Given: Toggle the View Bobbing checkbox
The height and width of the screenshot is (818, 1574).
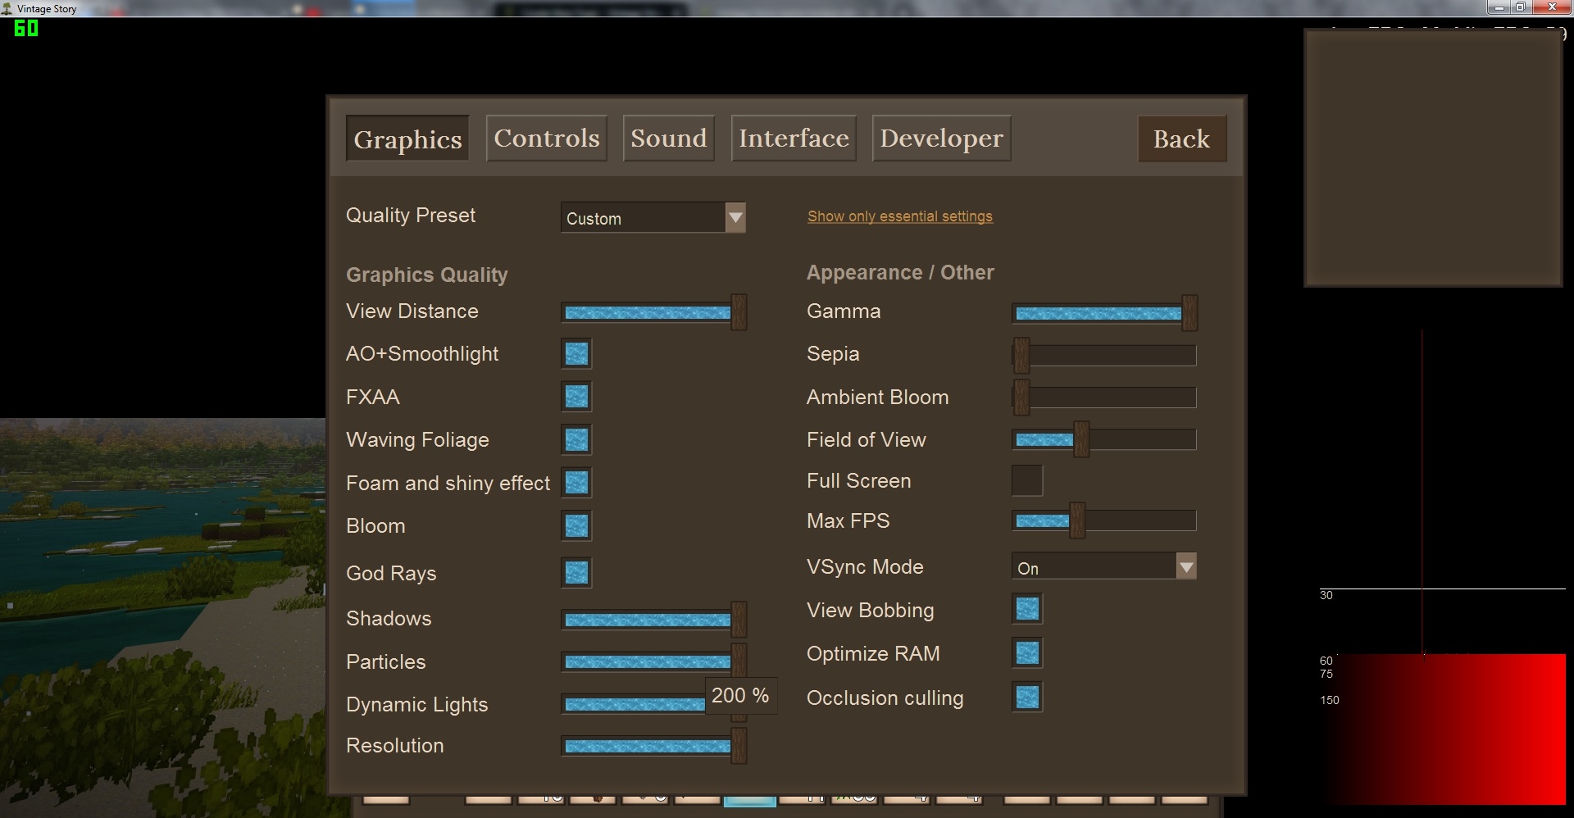Looking at the screenshot, I should click(x=1026, y=609).
